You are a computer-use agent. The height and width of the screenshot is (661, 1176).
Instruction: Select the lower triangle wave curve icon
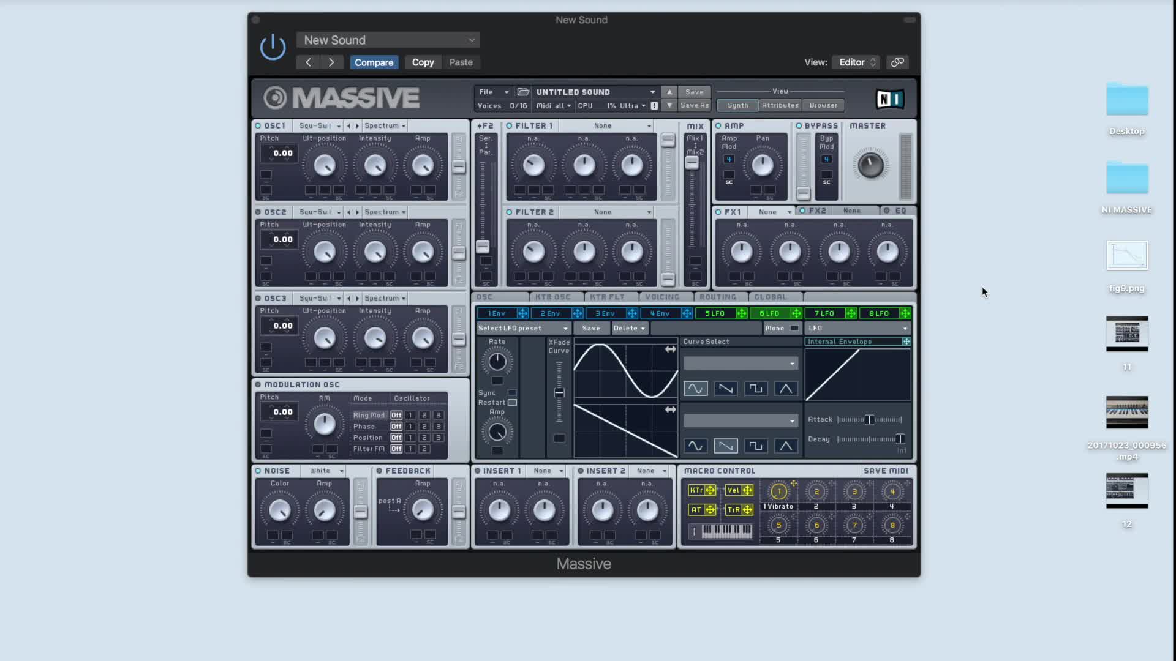785,446
